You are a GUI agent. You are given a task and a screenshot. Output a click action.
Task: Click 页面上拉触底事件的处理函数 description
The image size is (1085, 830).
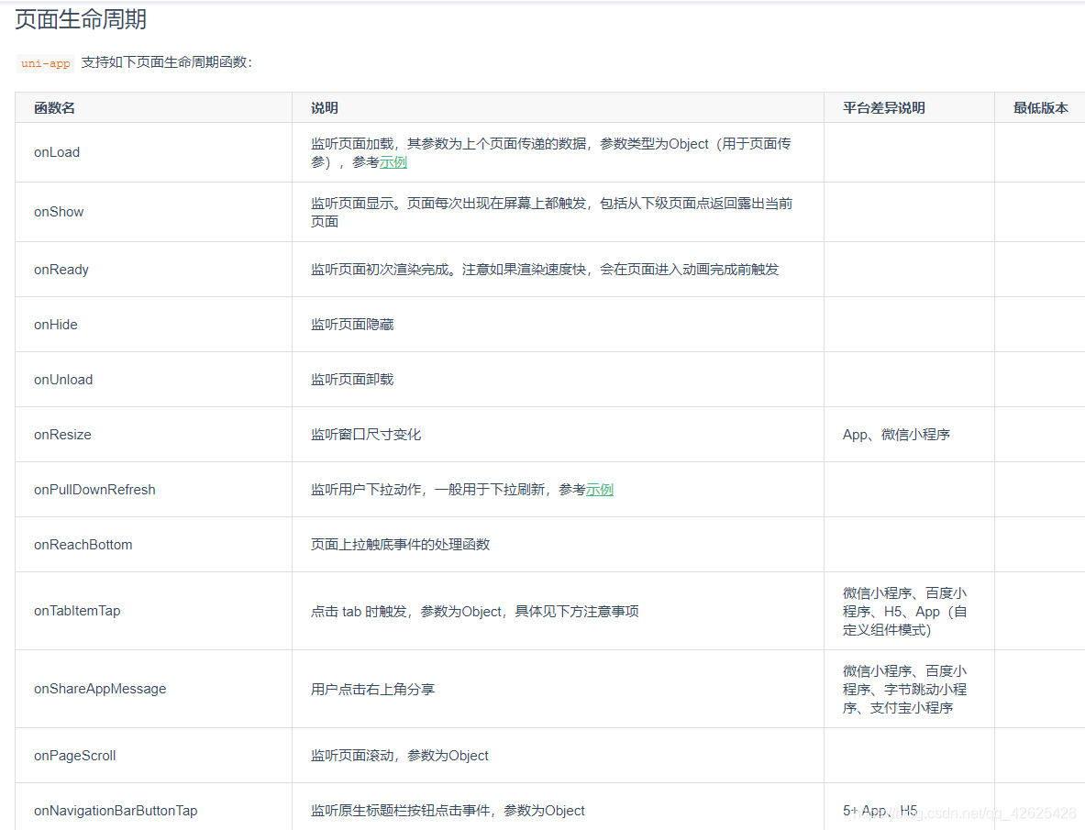(400, 545)
